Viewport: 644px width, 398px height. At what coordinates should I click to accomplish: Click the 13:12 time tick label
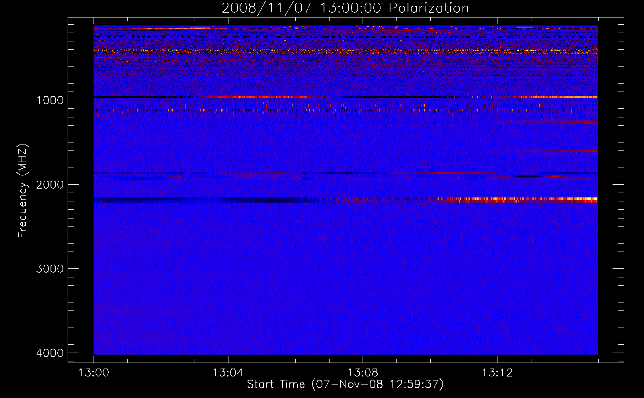pos(497,373)
